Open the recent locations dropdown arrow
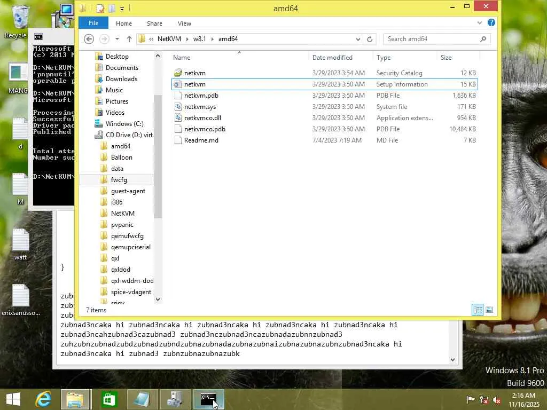The width and height of the screenshot is (547, 410). point(117,39)
